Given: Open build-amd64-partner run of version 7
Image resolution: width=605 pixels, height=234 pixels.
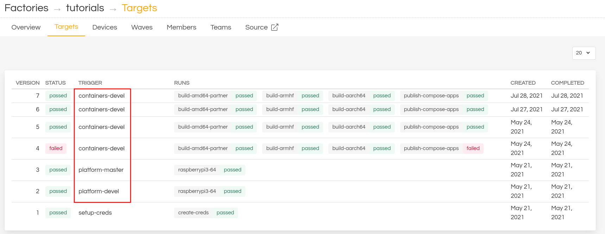Looking at the screenshot, I should point(215,96).
